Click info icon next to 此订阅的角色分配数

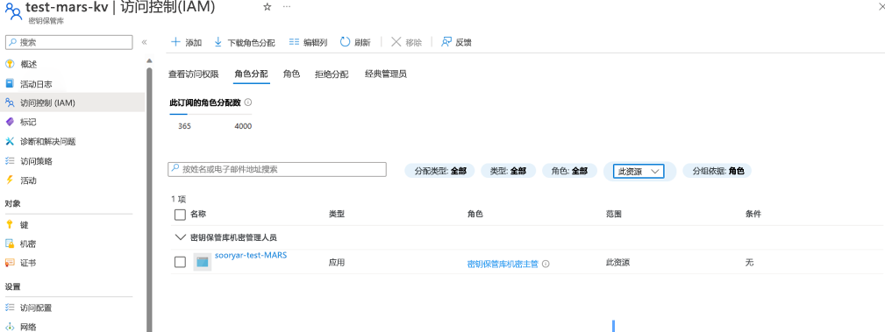coord(248,102)
